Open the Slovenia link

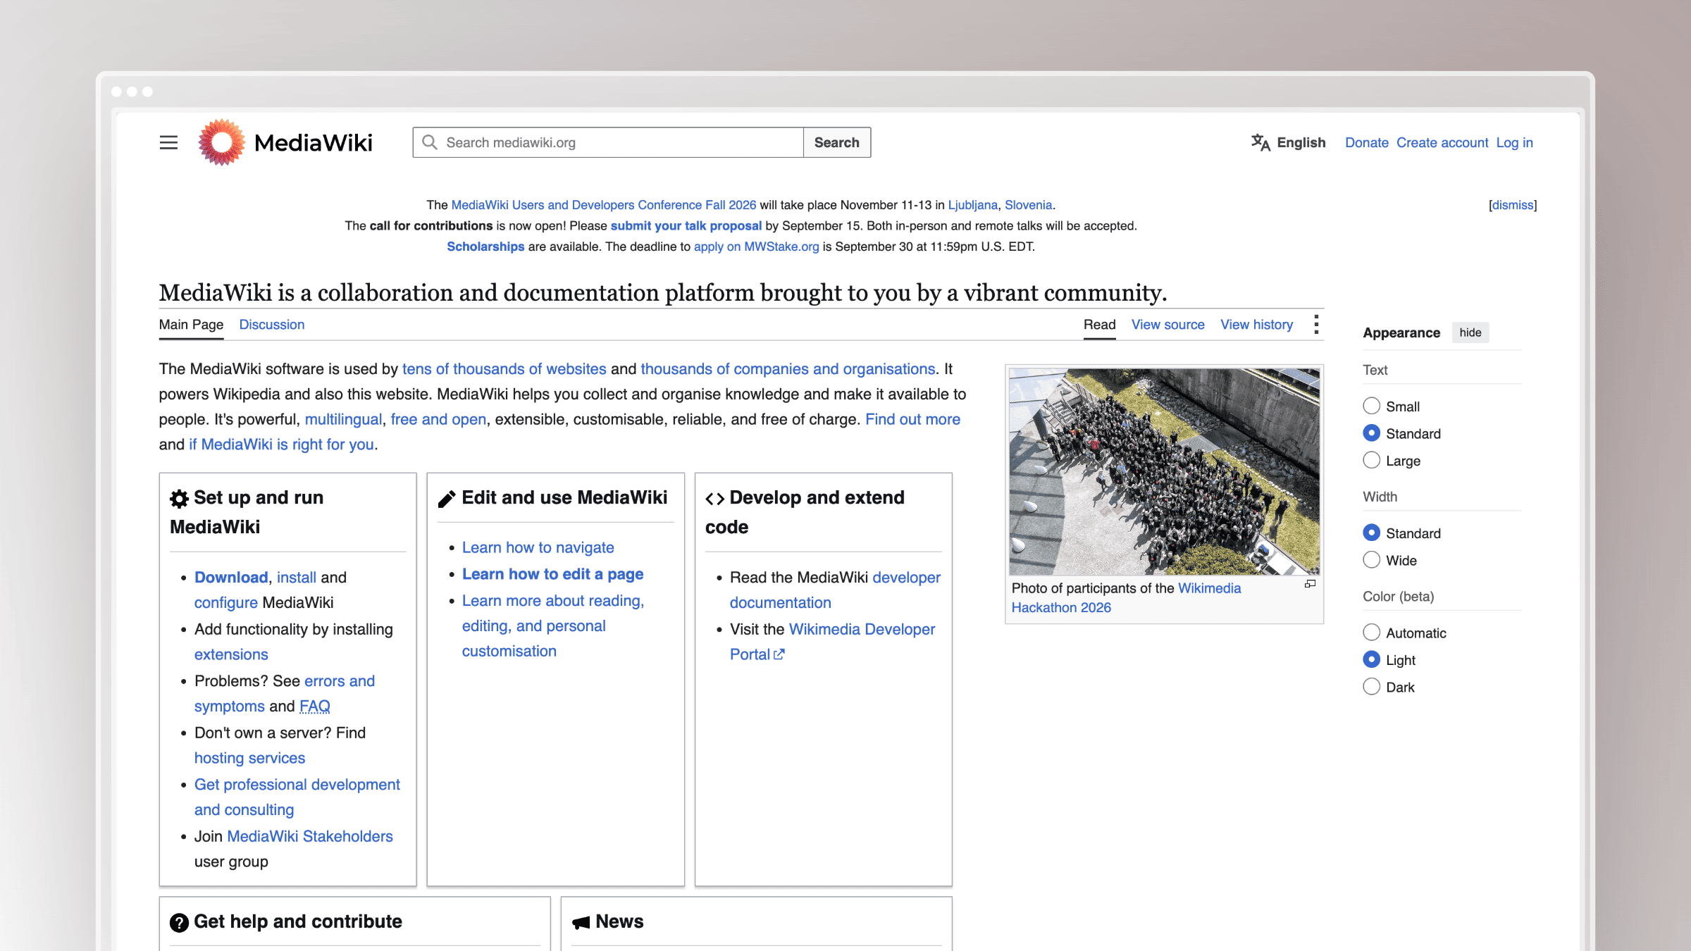(x=1028, y=205)
